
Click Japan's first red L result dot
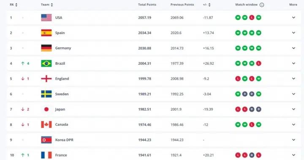pyautogui.click(x=238, y=109)
